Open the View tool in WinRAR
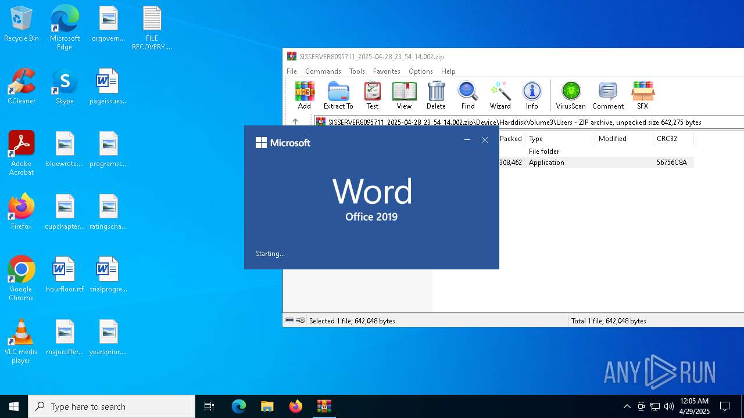The height and width of the screenshot is (418, 744). coord(404,95)
